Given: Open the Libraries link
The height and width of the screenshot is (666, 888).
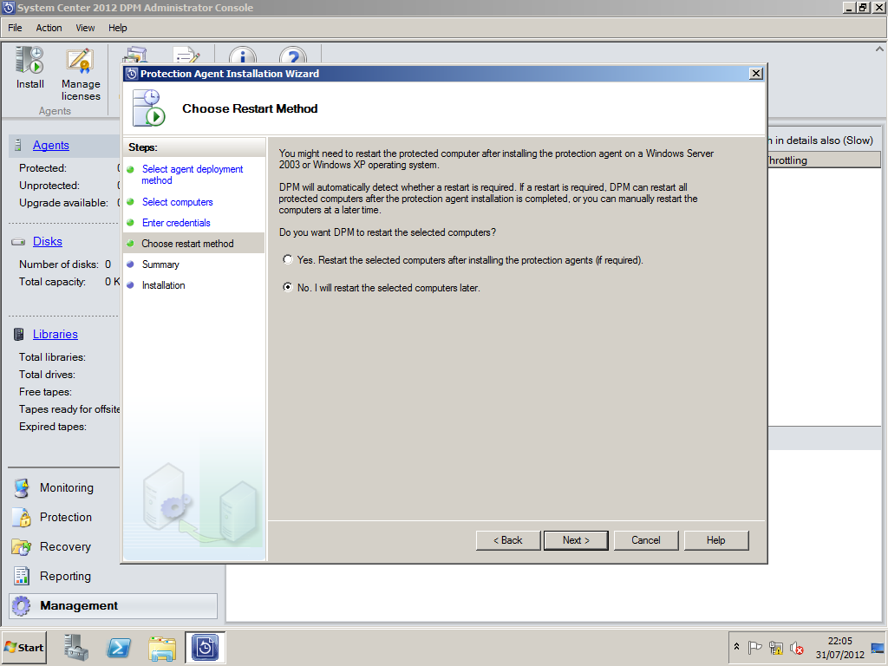Looking at the screenshot, I should [55, 334].
